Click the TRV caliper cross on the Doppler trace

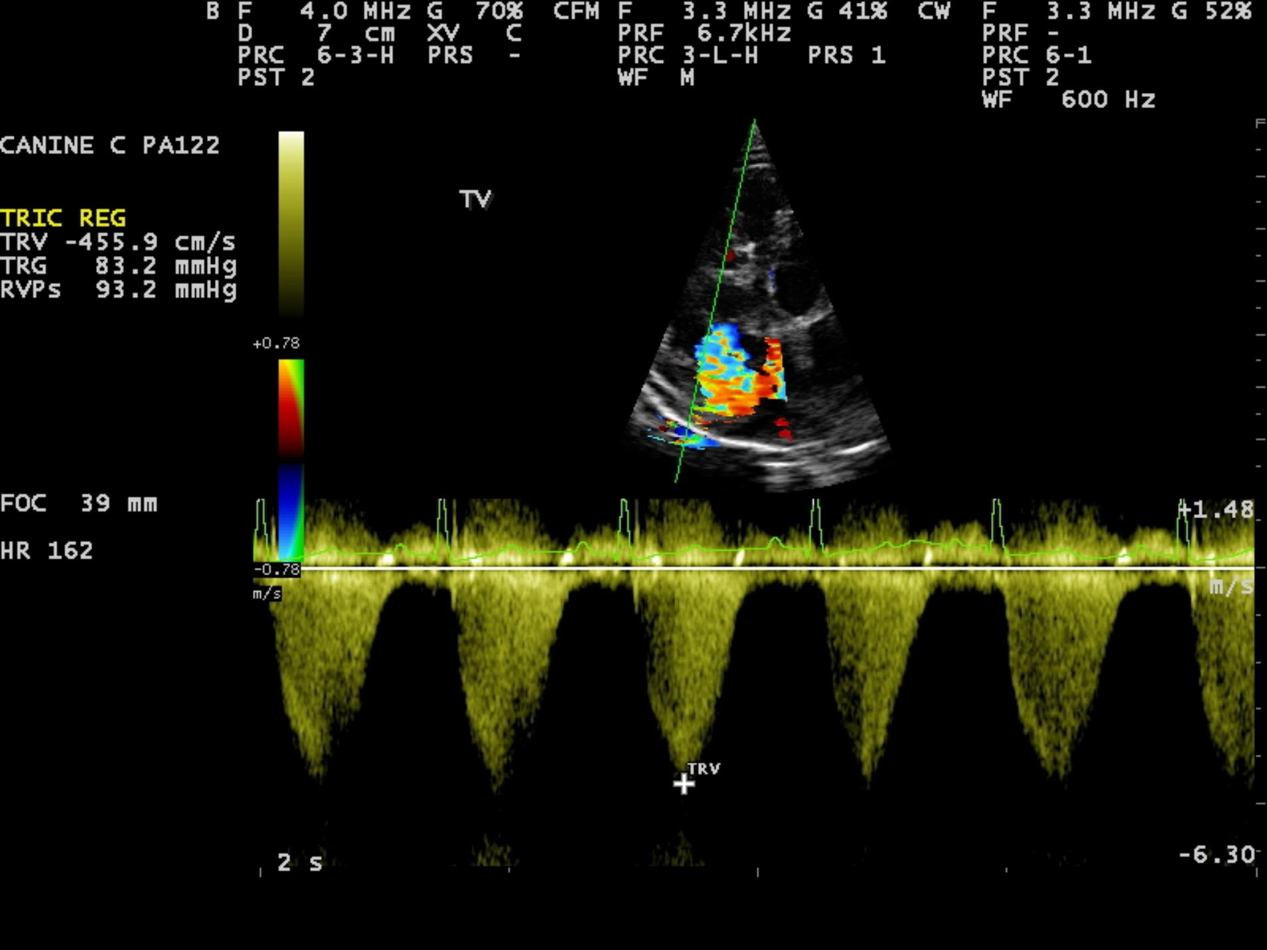[684, 784]
